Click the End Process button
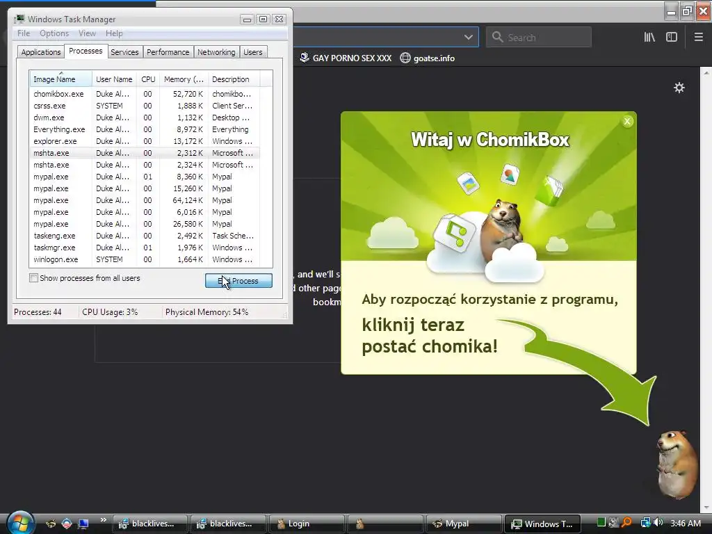Image resolution: width=712 pixels, height=534 pixels. pos(238,281)
